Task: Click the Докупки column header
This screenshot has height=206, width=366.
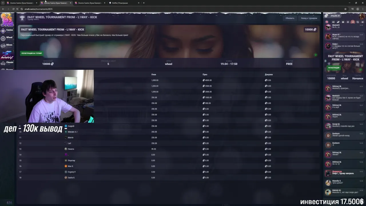Action: point(269,74)
